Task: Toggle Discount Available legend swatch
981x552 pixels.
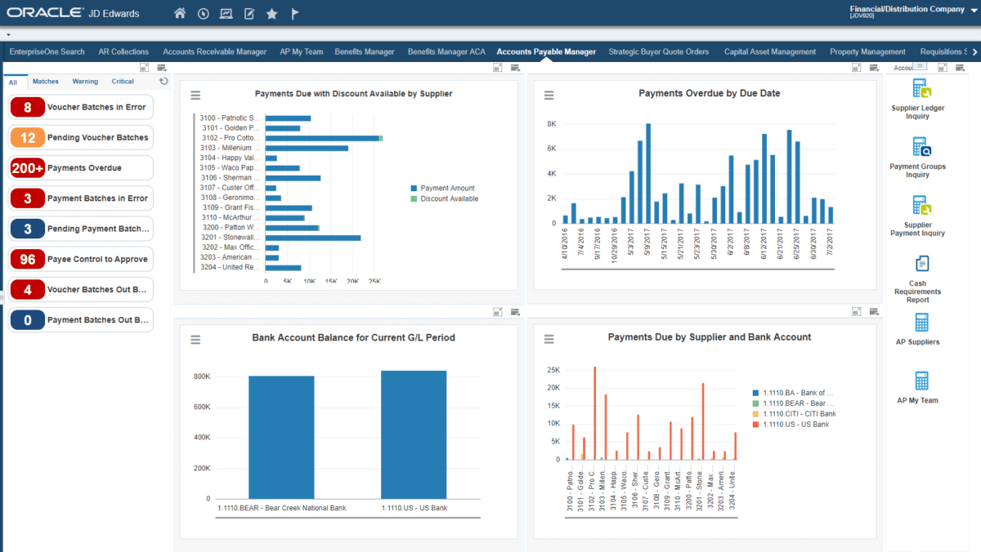Action: 414,198
